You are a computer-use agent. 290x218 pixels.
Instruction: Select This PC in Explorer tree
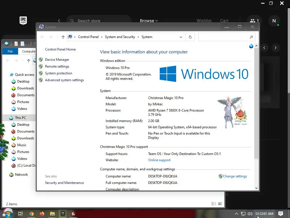[x=20, y=118]
